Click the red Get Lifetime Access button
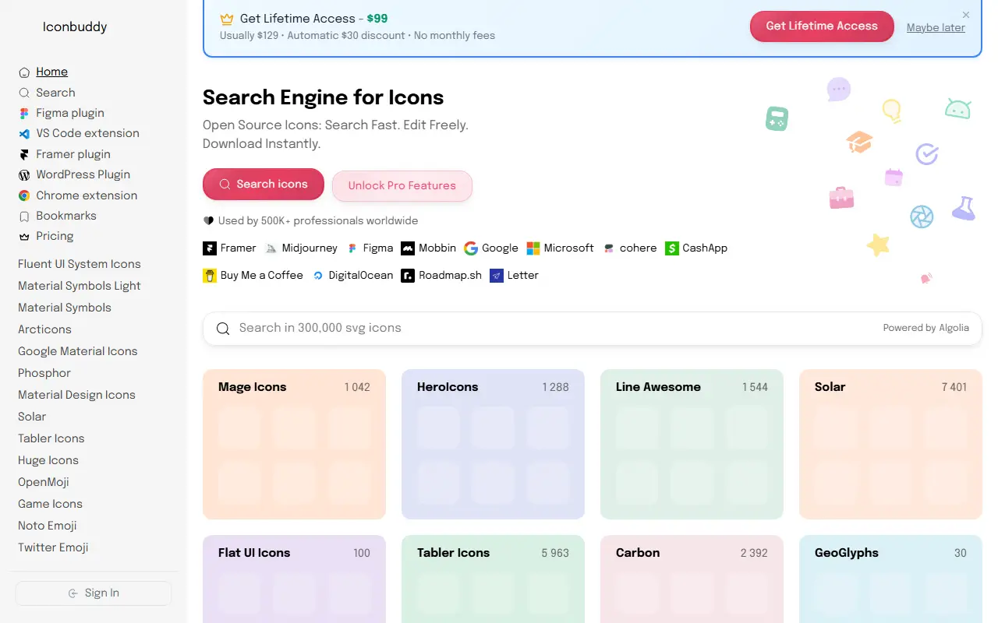The height and width of the screenshot is (623, 998). 822,26
